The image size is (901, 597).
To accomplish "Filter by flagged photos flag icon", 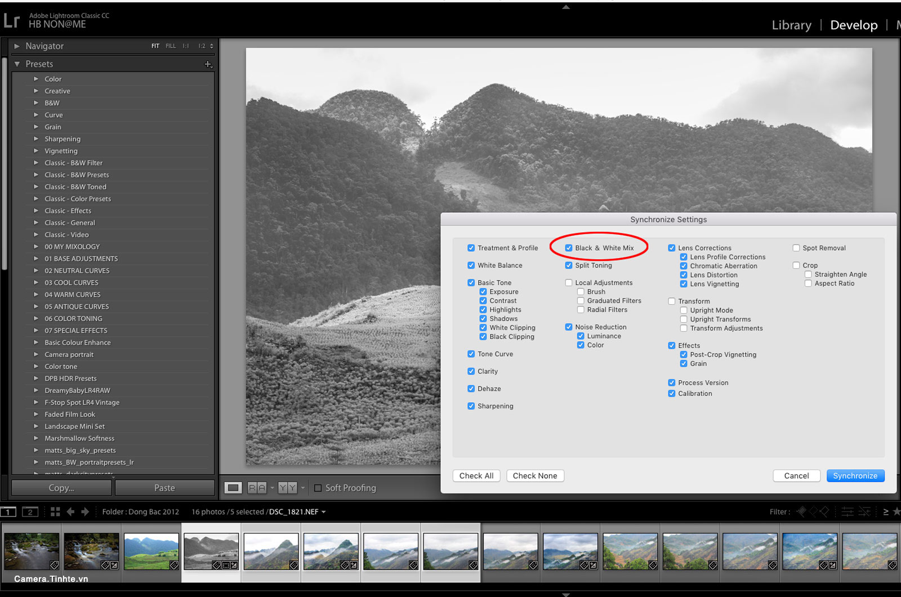I will 801,511.
